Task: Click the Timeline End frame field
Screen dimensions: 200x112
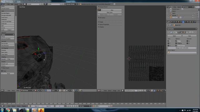Action: (48, 106)
